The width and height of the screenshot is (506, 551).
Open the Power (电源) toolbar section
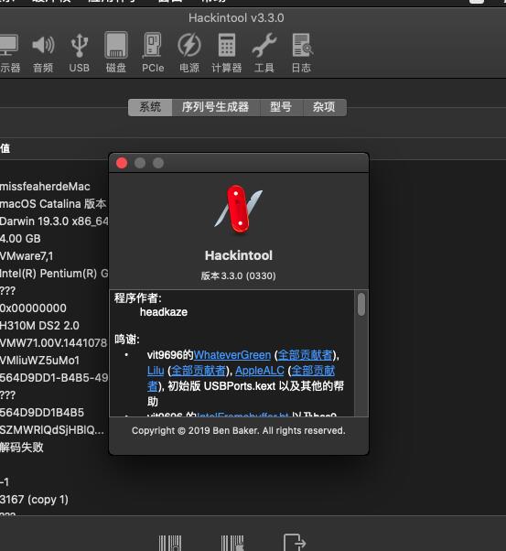pyautogui.click(x=189, y=53)
